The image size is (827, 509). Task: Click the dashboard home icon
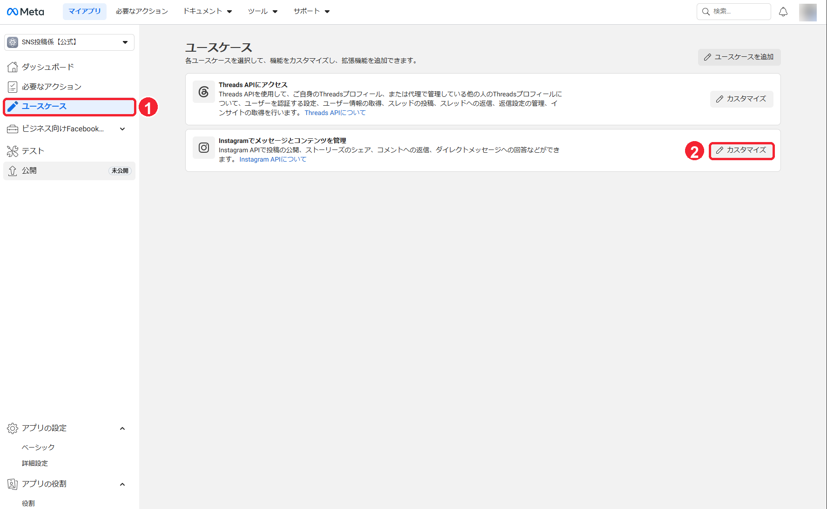pyautogui.click(x=13, y=67)
